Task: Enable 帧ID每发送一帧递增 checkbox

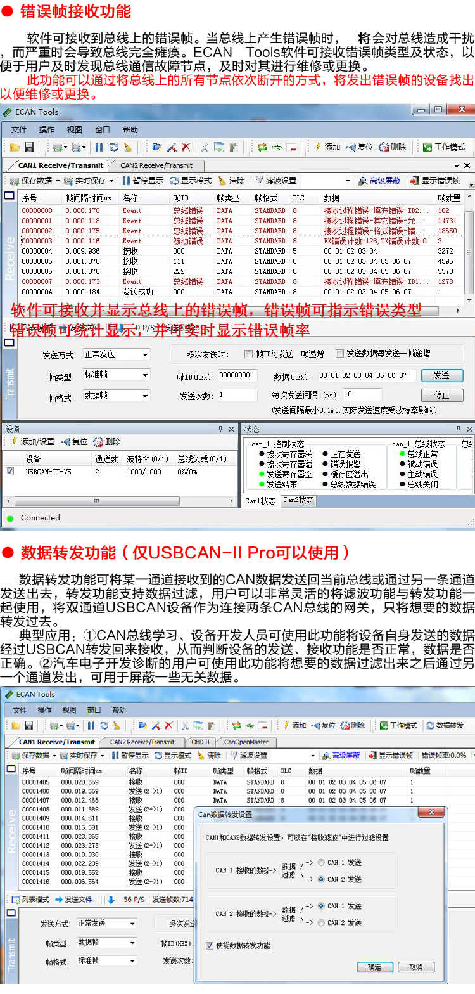Action: 249,354
